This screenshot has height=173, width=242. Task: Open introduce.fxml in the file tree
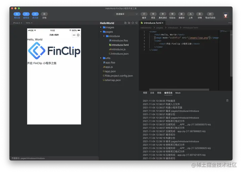click(119, 45)
